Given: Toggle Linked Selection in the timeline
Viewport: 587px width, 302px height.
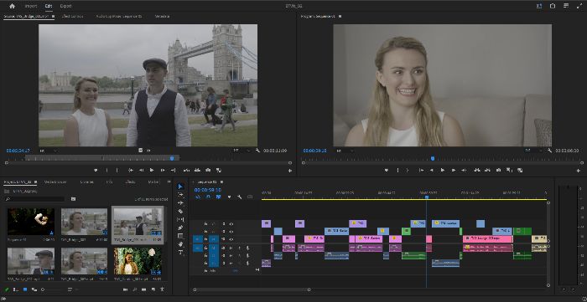Looking at the screenshot, I should point(218,197).
